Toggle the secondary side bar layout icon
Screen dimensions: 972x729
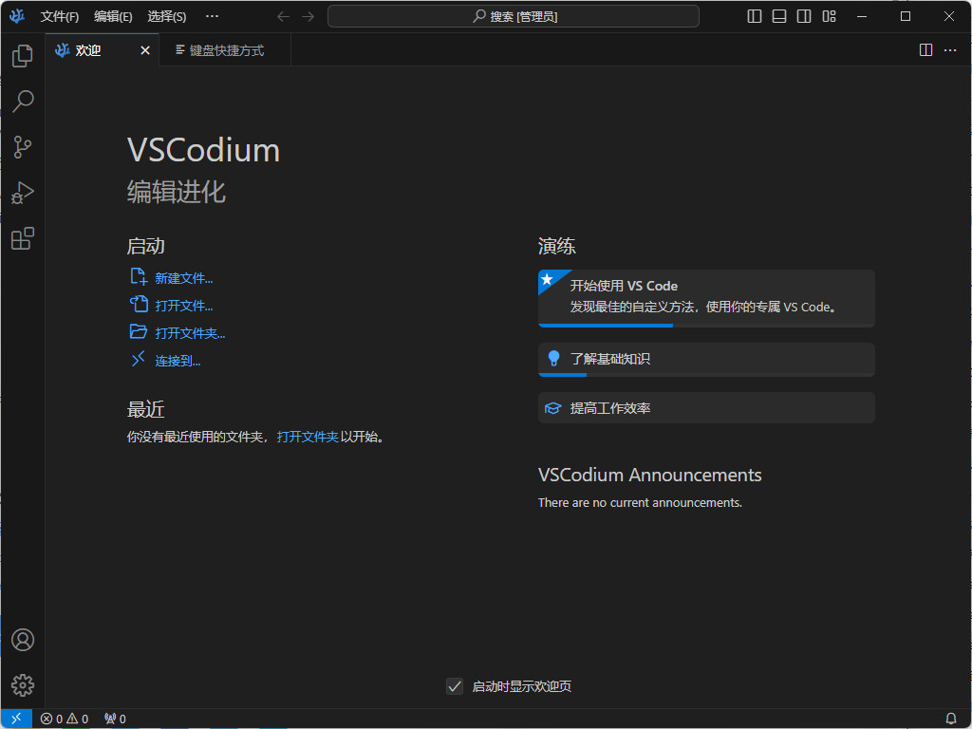pos(804,17)
